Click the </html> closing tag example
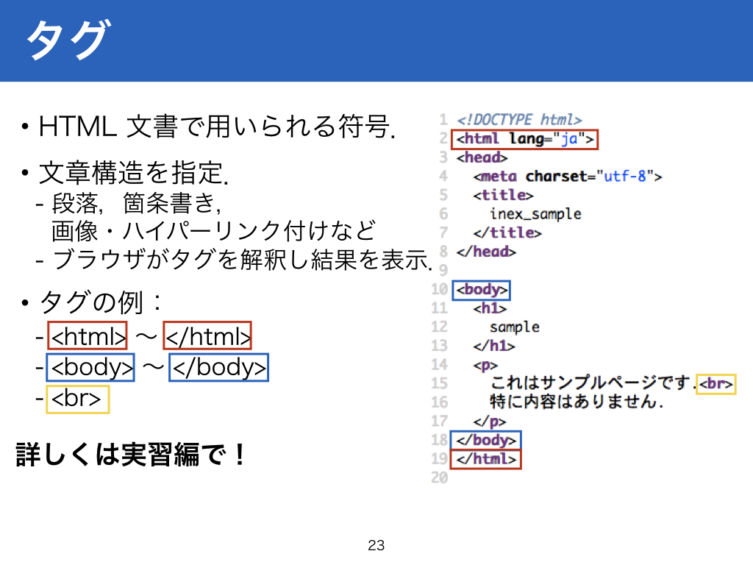753x565 pixels. click(x=207, y=335)
